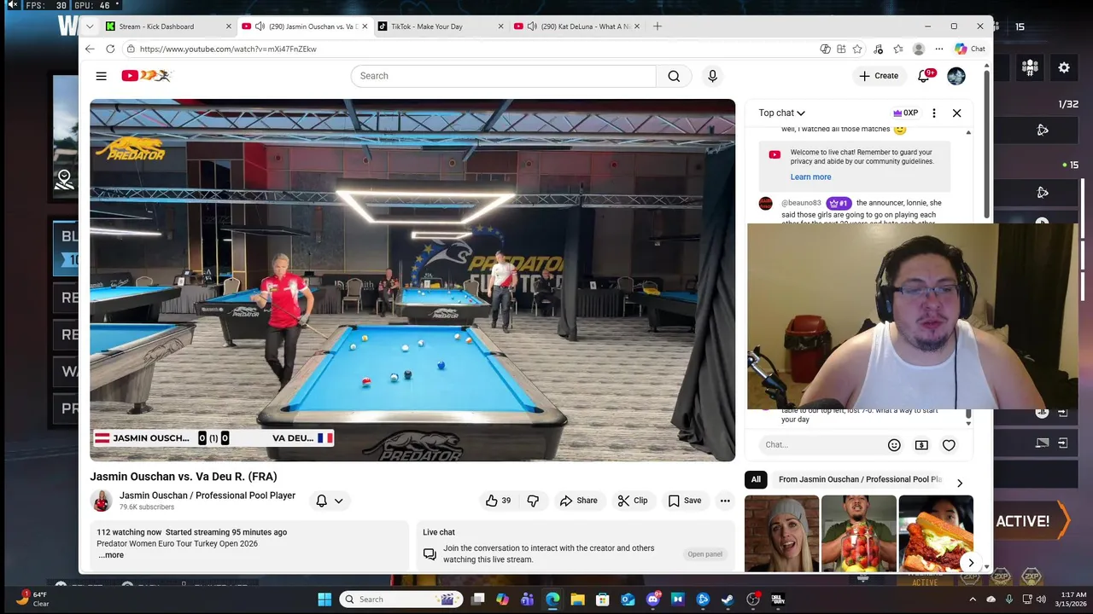
Task: Click the Share button
Action: pos(578,501)
